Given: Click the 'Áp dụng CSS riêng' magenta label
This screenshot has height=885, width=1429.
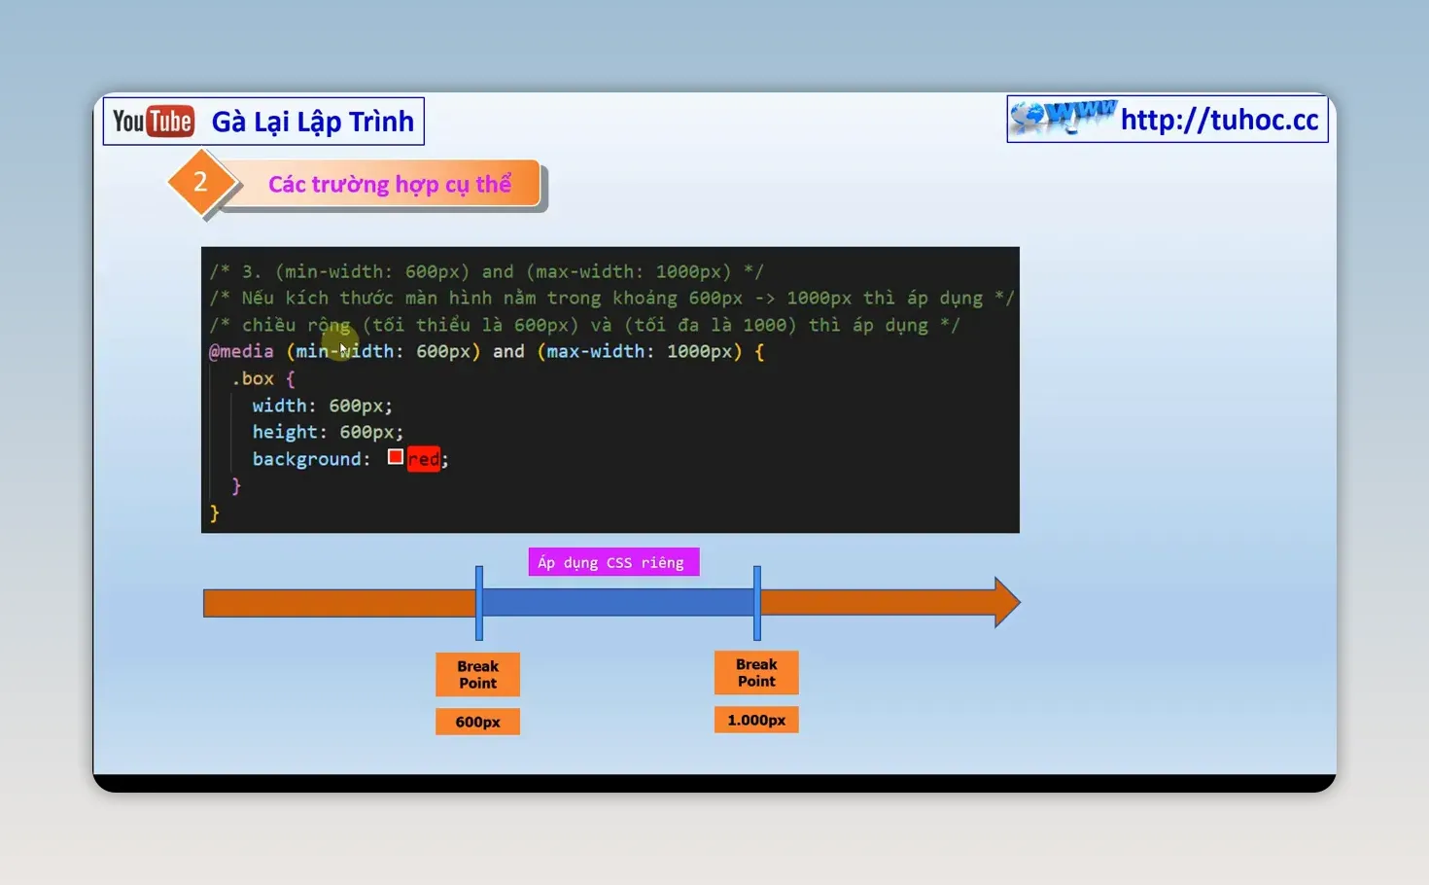Looking at the screenshot, I should [x=613, y=562].
